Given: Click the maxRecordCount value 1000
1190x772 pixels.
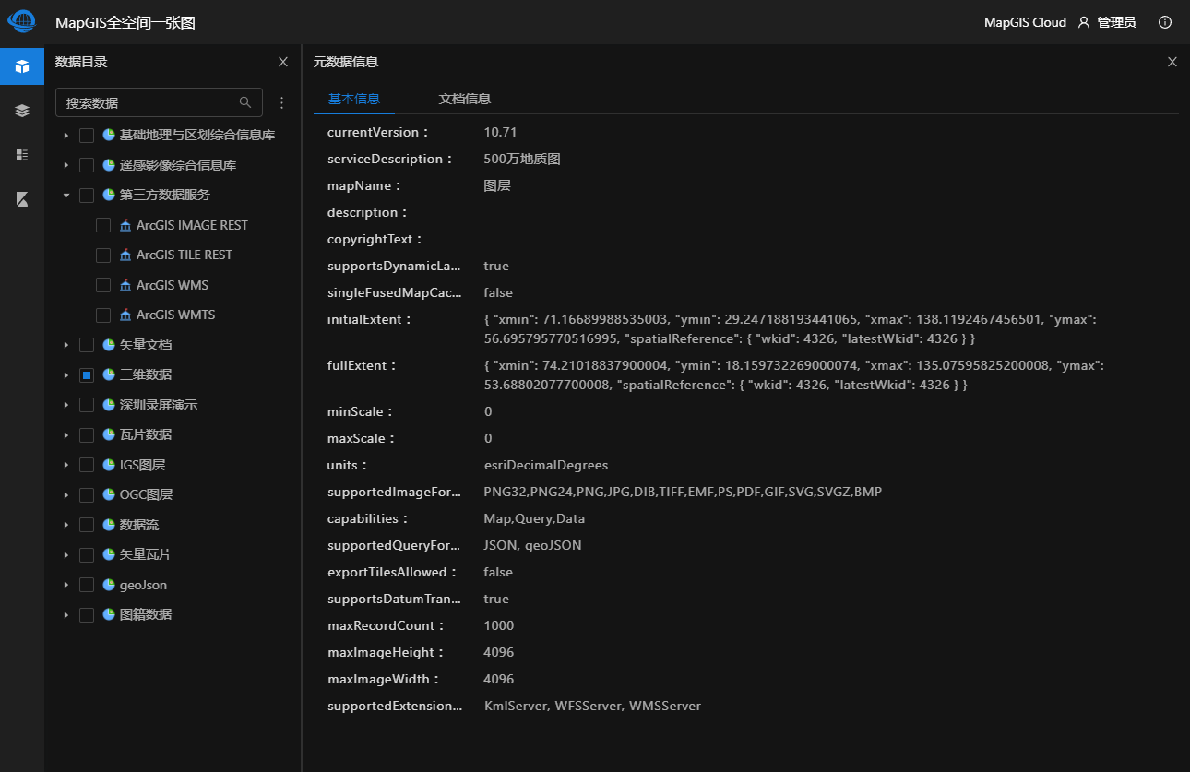Looking at the screenshot, I should (499, 625).
